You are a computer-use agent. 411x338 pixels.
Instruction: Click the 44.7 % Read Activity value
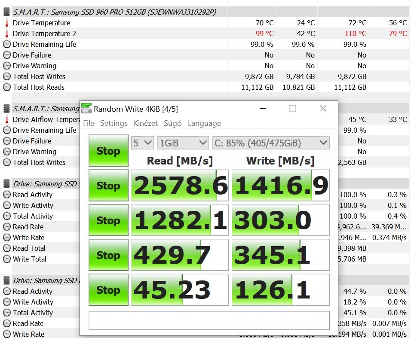tap(355, 291)
